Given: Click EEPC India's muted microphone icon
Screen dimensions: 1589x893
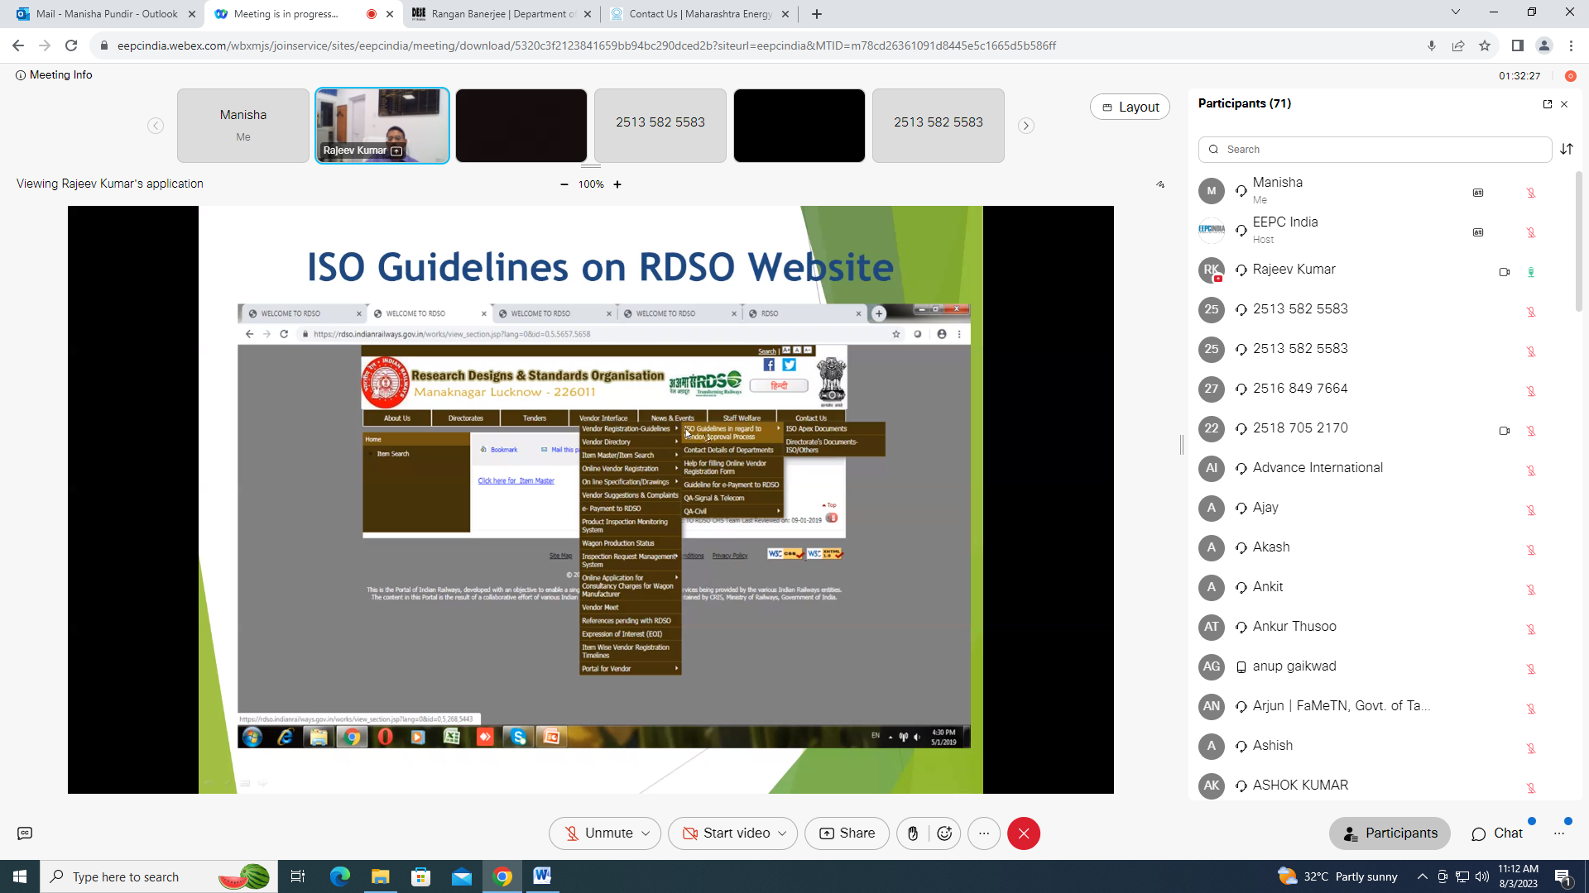Looking at the screenshot, I should pyautogui.click(x=1531, y=232).
